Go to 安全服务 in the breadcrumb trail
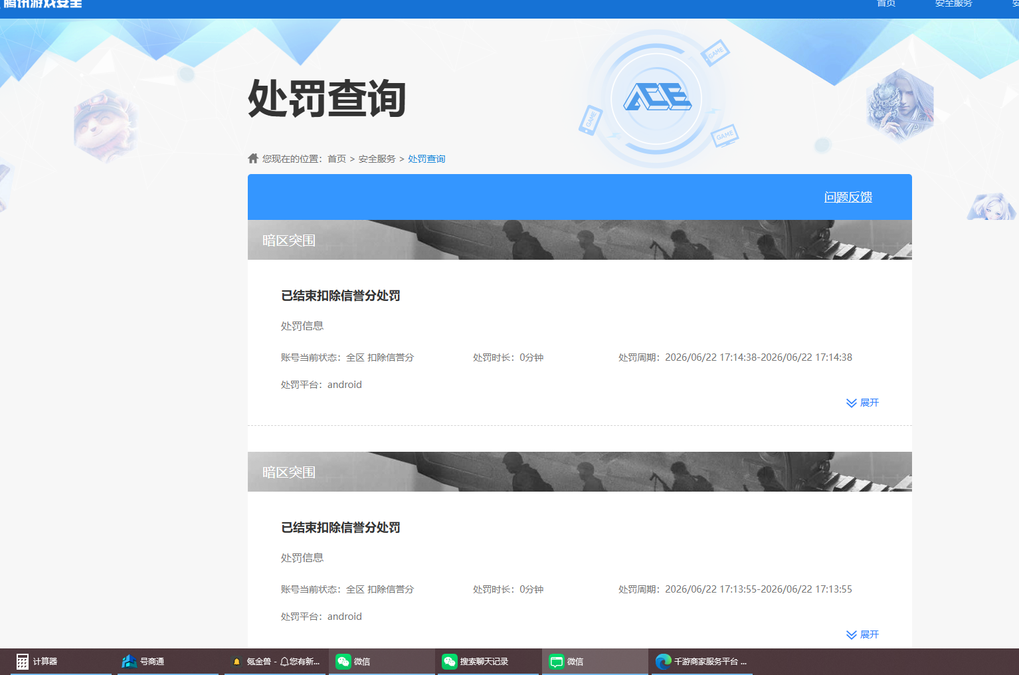 377,159
